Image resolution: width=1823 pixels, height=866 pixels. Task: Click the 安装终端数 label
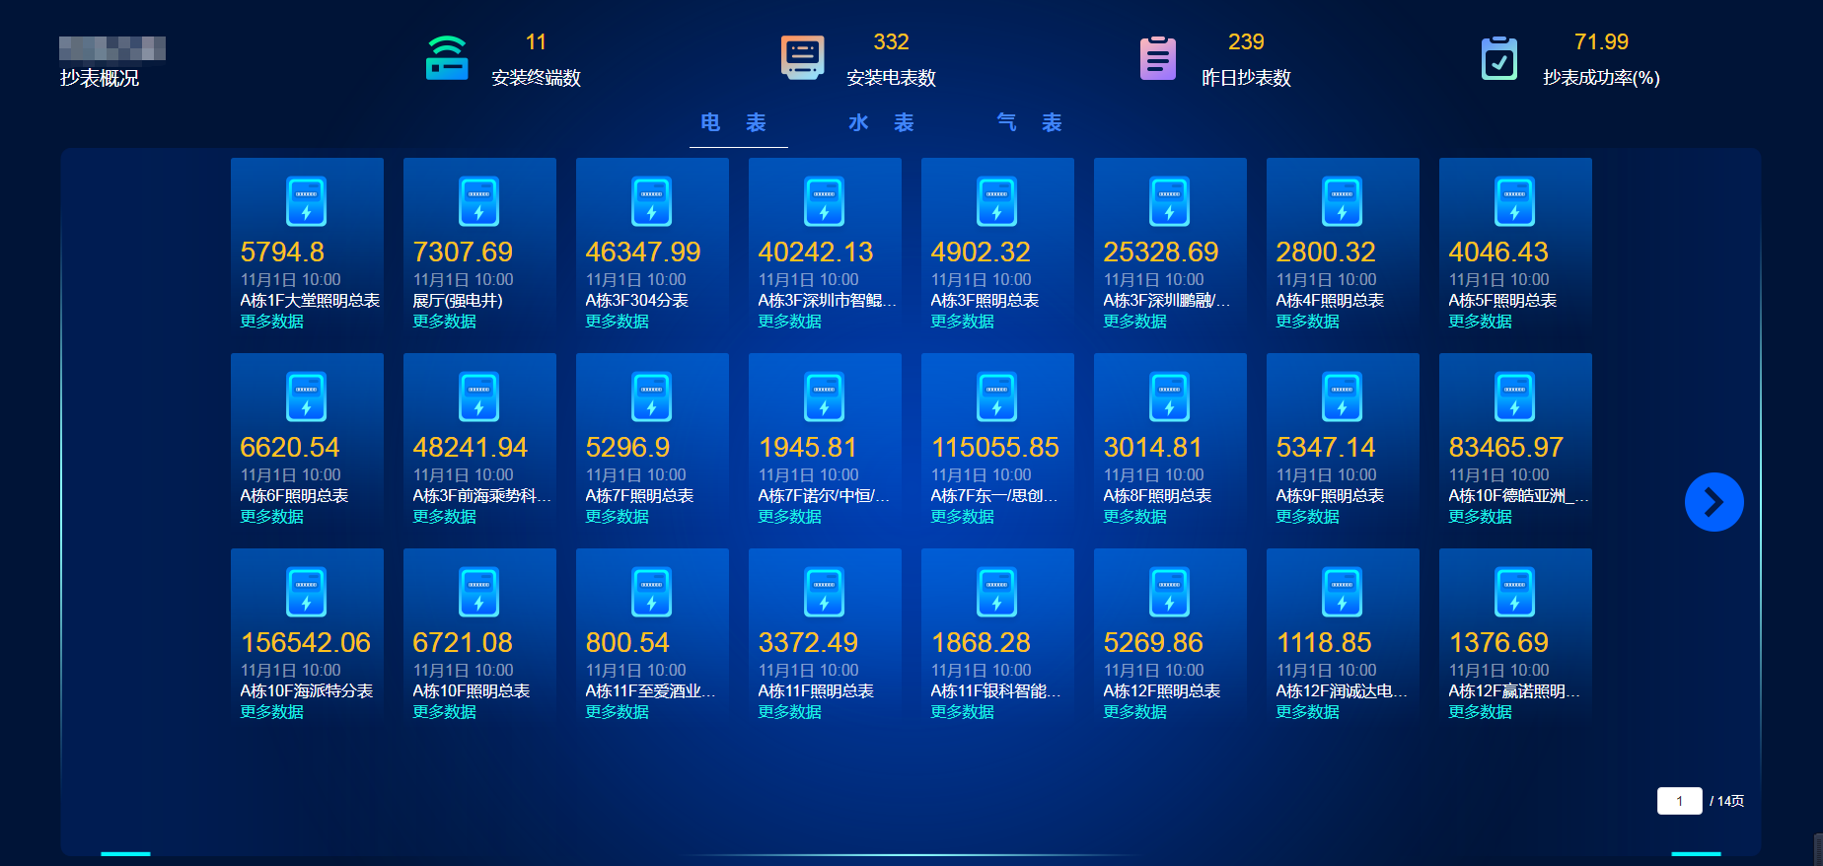coord(537,78)
